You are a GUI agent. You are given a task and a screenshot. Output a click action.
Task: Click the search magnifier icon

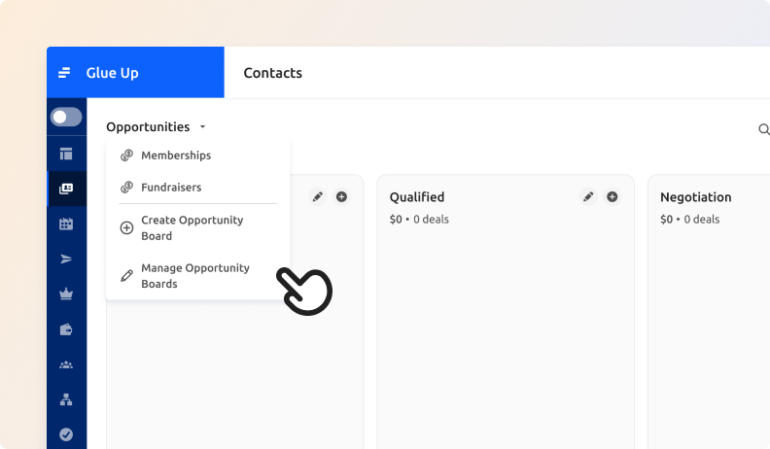coord(763,129)
